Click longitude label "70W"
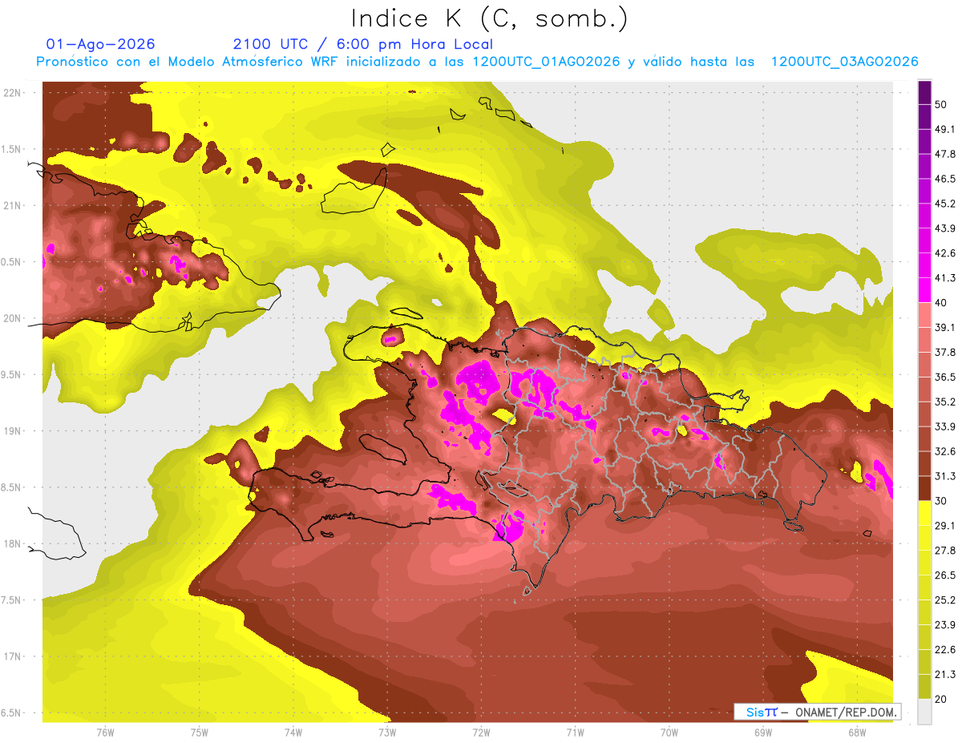This screenshot has width=962, height=743. click(x=669, y=733)
